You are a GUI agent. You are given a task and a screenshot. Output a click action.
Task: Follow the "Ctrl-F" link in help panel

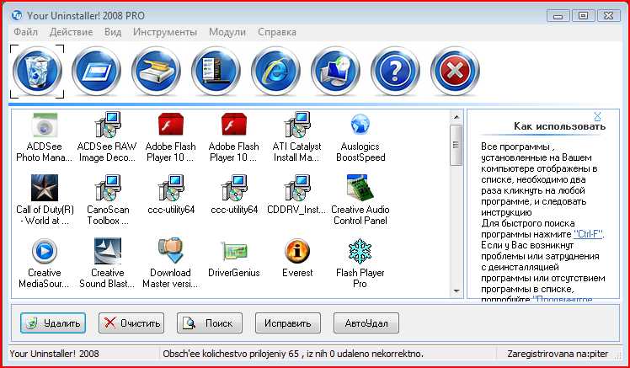(588, 234)
